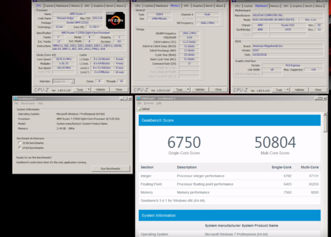Open SPD tab in CPU window
The height and width of the screenshot is (237, 331).
point(87,6)
